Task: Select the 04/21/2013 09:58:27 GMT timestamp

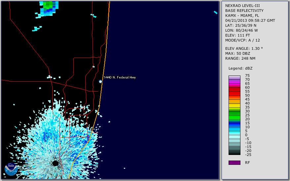Action: (250, 20)
